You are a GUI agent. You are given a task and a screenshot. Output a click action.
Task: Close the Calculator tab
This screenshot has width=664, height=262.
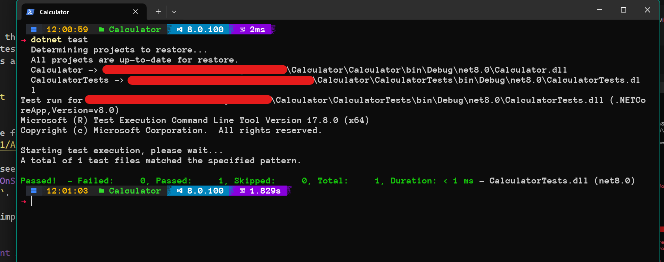(136, 12)
